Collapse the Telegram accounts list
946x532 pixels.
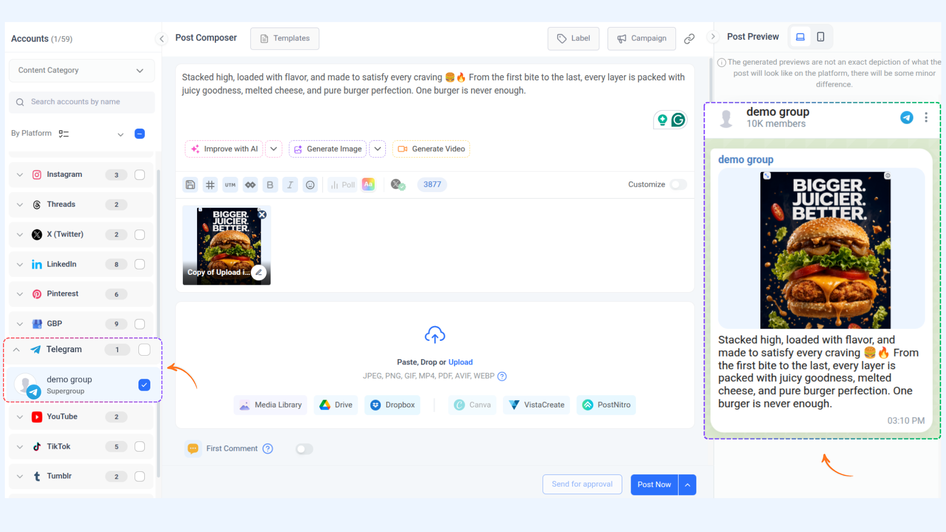coord(16,350)
